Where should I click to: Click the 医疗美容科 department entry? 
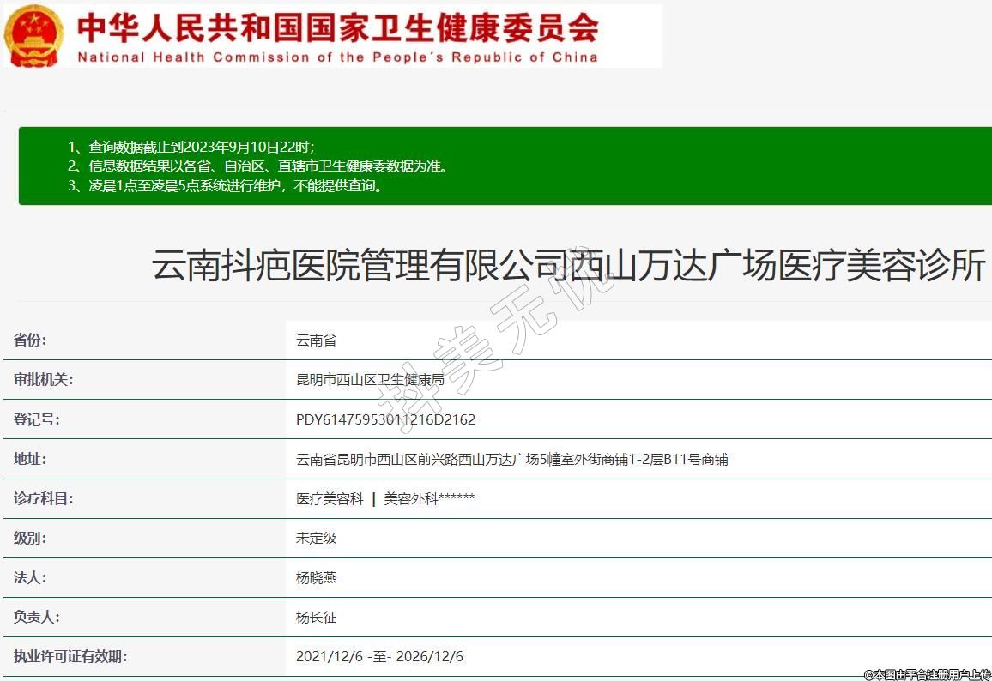point(330,498)
